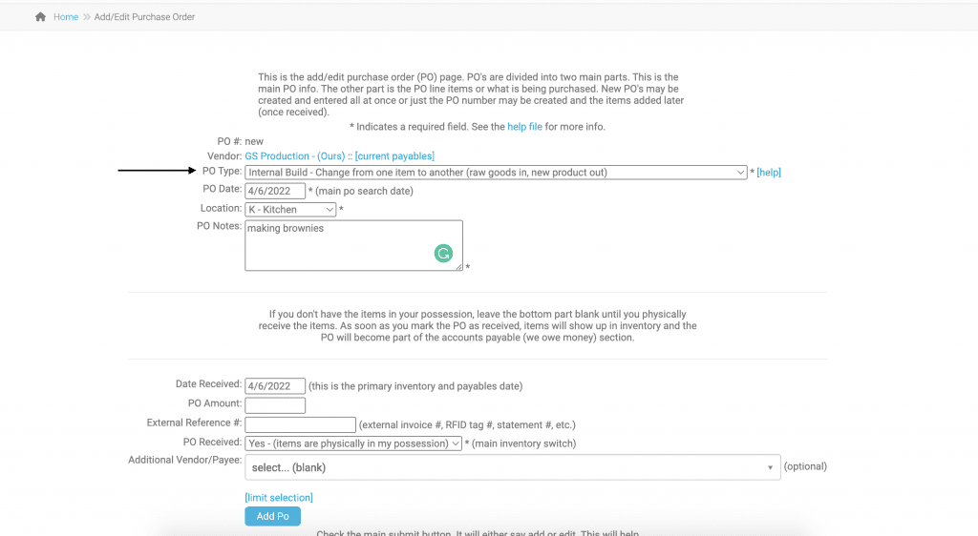Click the PO # value 'new'
This screenshot has height=536, width=978.
(x=254, y=141)
